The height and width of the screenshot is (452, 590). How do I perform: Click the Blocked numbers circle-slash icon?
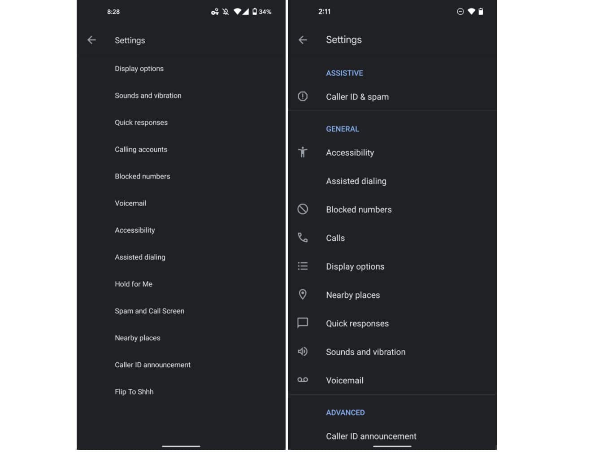303,209
